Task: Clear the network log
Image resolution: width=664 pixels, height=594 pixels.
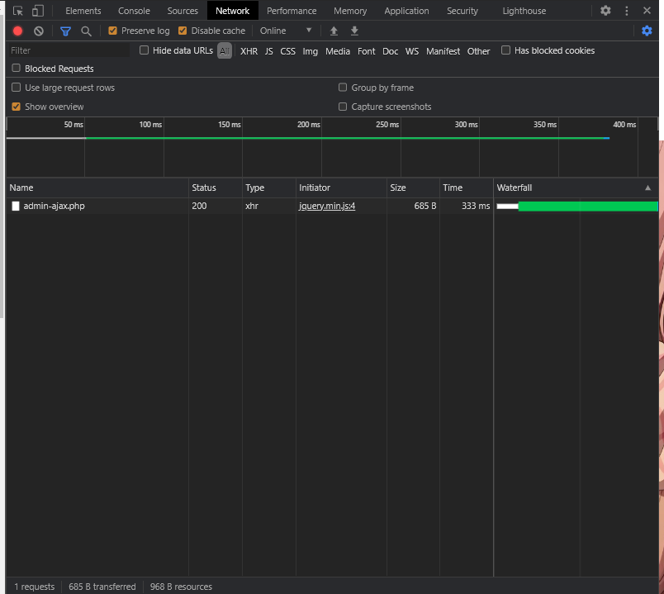Action: click(39, 31)
